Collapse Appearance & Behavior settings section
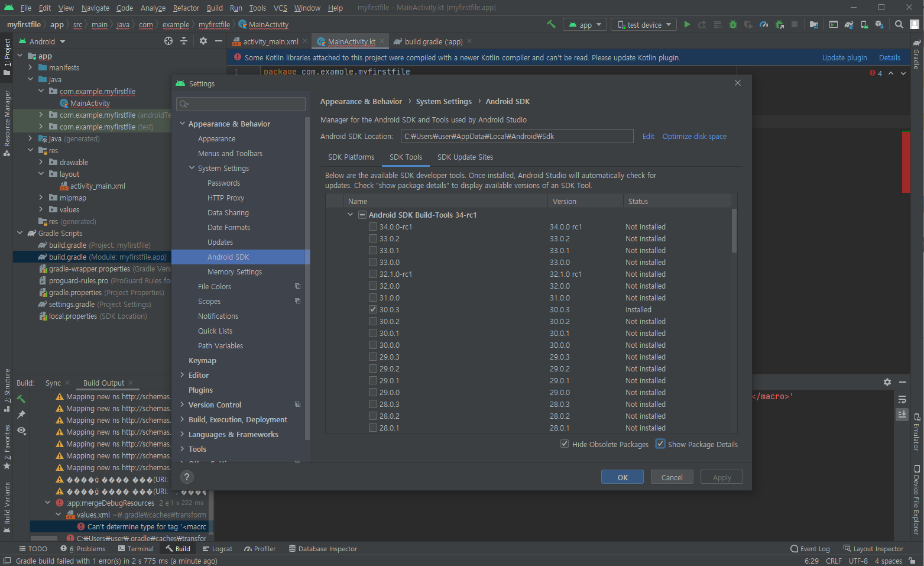924x566 pixels. [x=182, y=124]
